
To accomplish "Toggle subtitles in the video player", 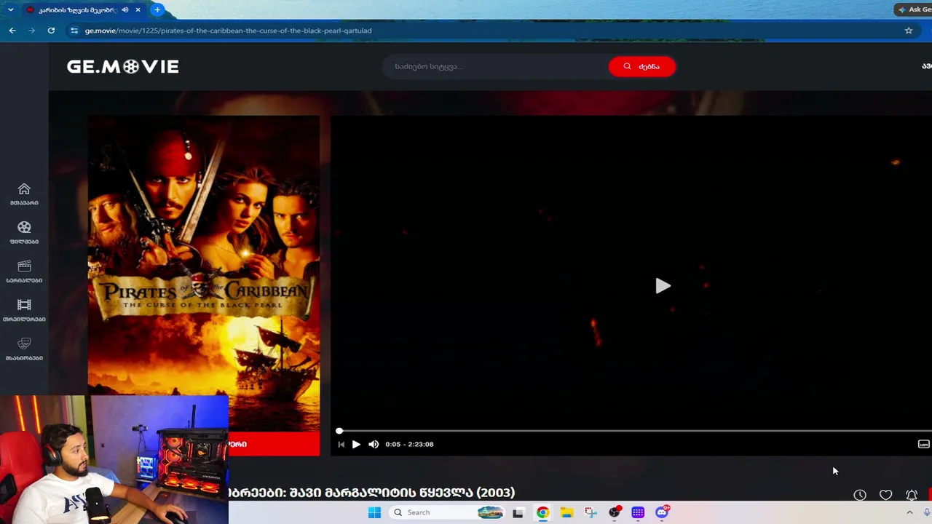I will click(923, 444).
